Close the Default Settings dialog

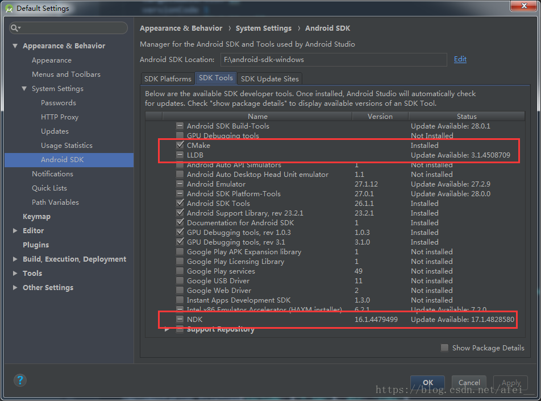coord(523,6)
